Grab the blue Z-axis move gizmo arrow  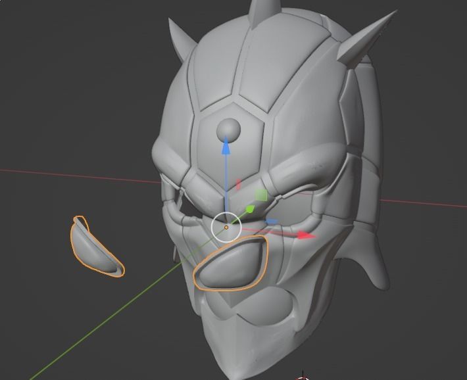pyautogui.click(x=226, y=146)
